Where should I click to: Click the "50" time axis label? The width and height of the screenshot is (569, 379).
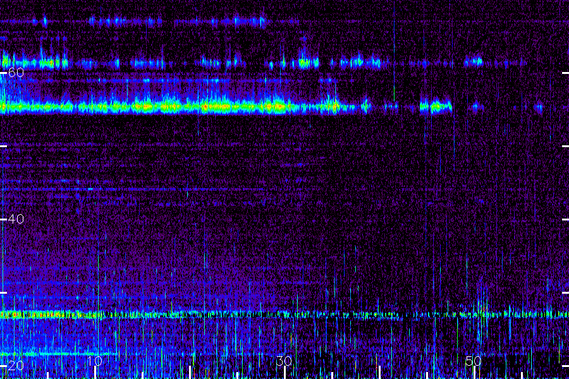point(474,361)
